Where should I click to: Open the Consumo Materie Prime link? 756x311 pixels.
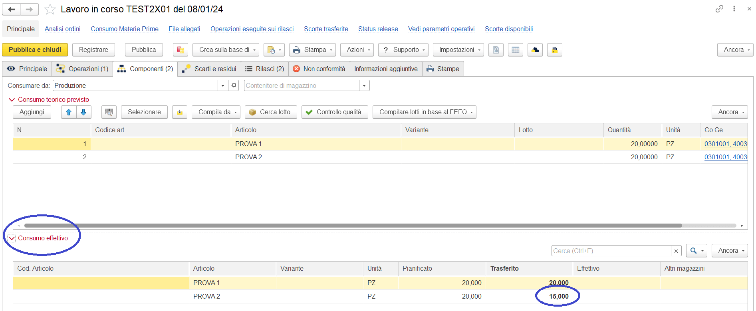pos(125,29)
